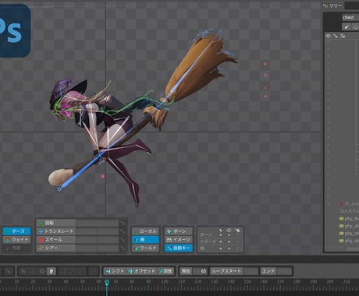359x296 pixels.
Task: Click the highlighted timeline toolbar icon
Action: point(52,271)
